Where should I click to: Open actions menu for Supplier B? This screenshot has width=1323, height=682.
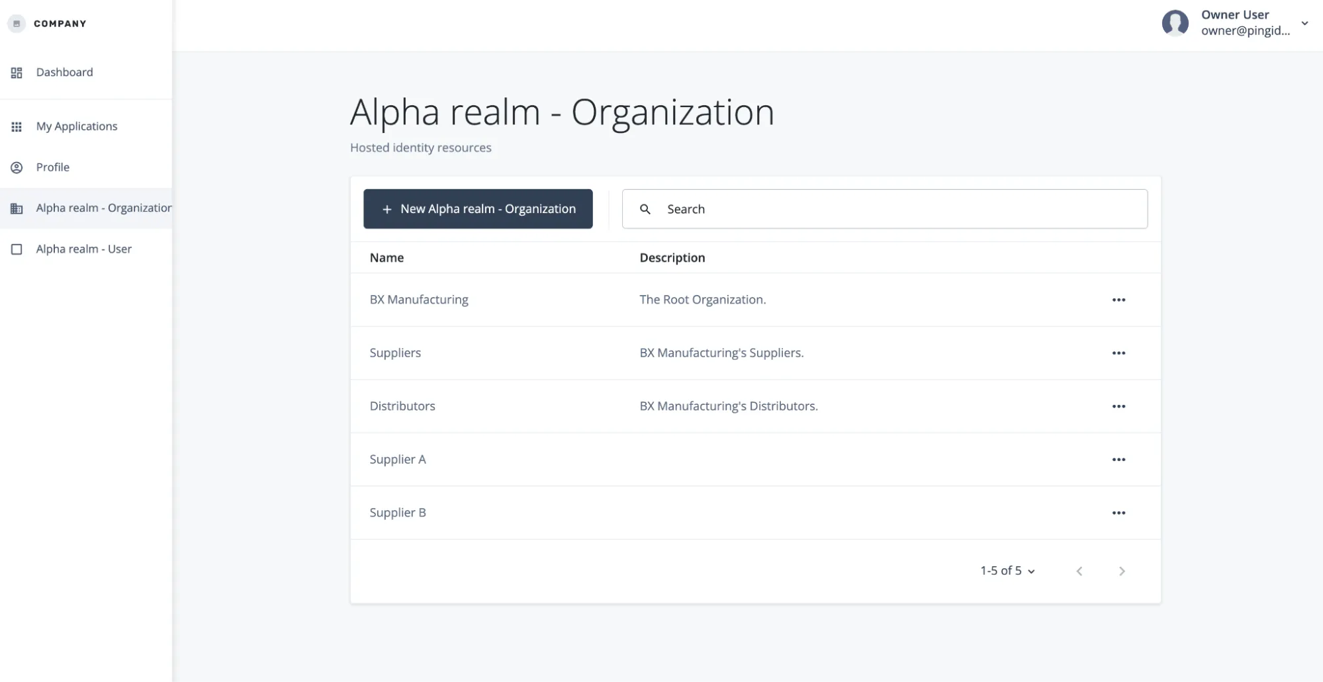1118,513
